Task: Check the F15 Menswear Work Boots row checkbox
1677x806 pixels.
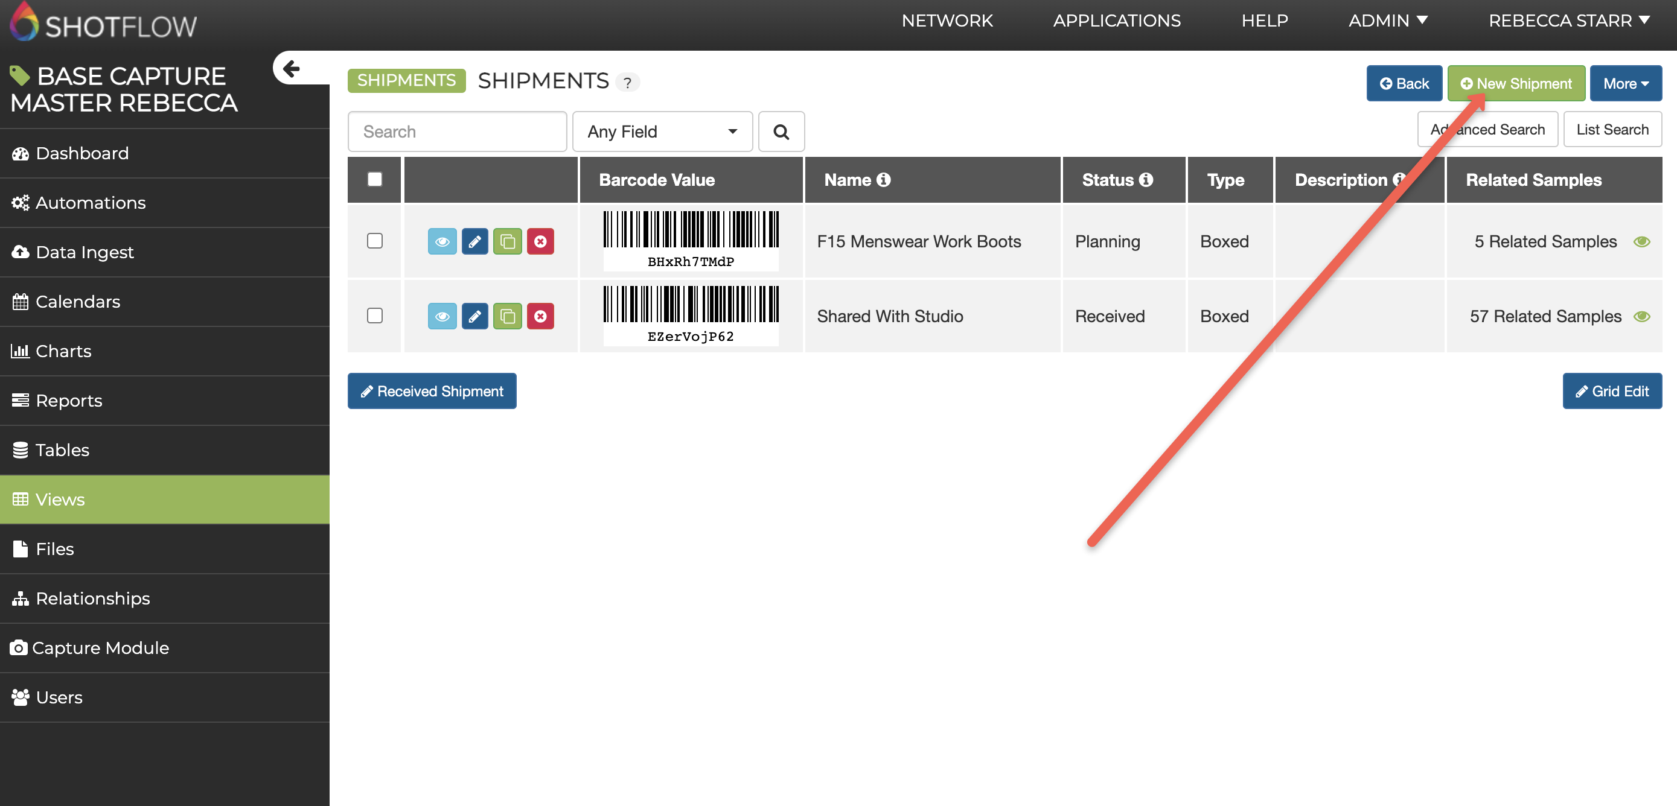Action: (374, 241)
